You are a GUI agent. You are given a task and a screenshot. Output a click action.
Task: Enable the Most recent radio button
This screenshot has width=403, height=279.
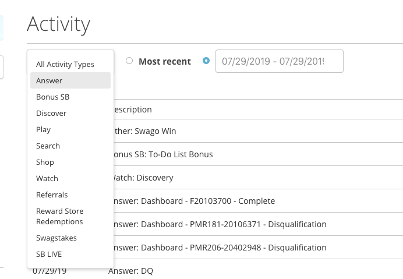[x=129, y=61]
